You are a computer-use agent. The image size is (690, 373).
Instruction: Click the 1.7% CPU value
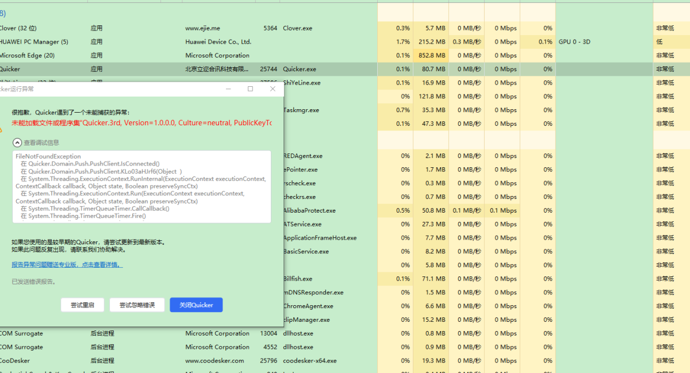pyautogui.click(x=403, y=42)
